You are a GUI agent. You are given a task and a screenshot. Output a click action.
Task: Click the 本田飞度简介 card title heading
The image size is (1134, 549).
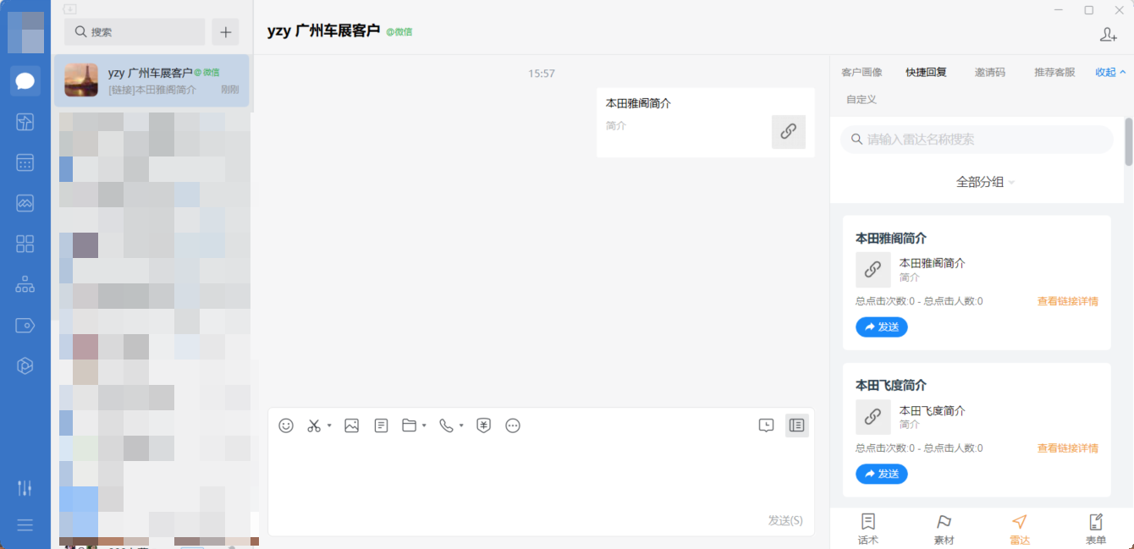click(891, 385)
